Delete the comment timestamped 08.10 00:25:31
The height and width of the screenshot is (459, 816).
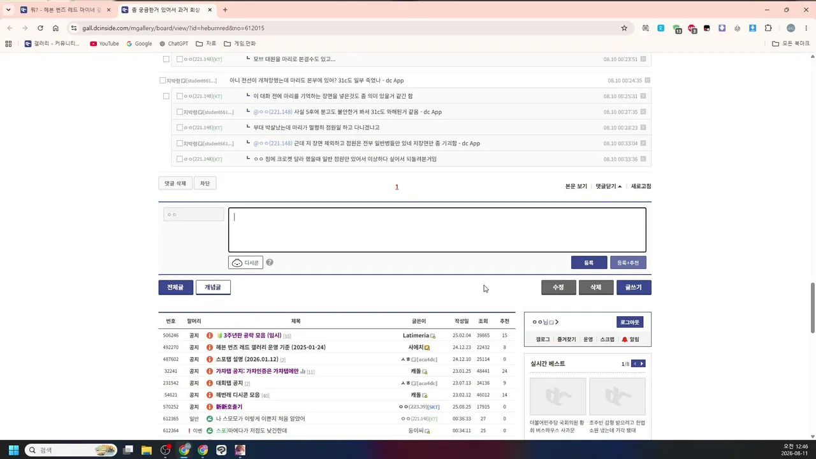643,96
